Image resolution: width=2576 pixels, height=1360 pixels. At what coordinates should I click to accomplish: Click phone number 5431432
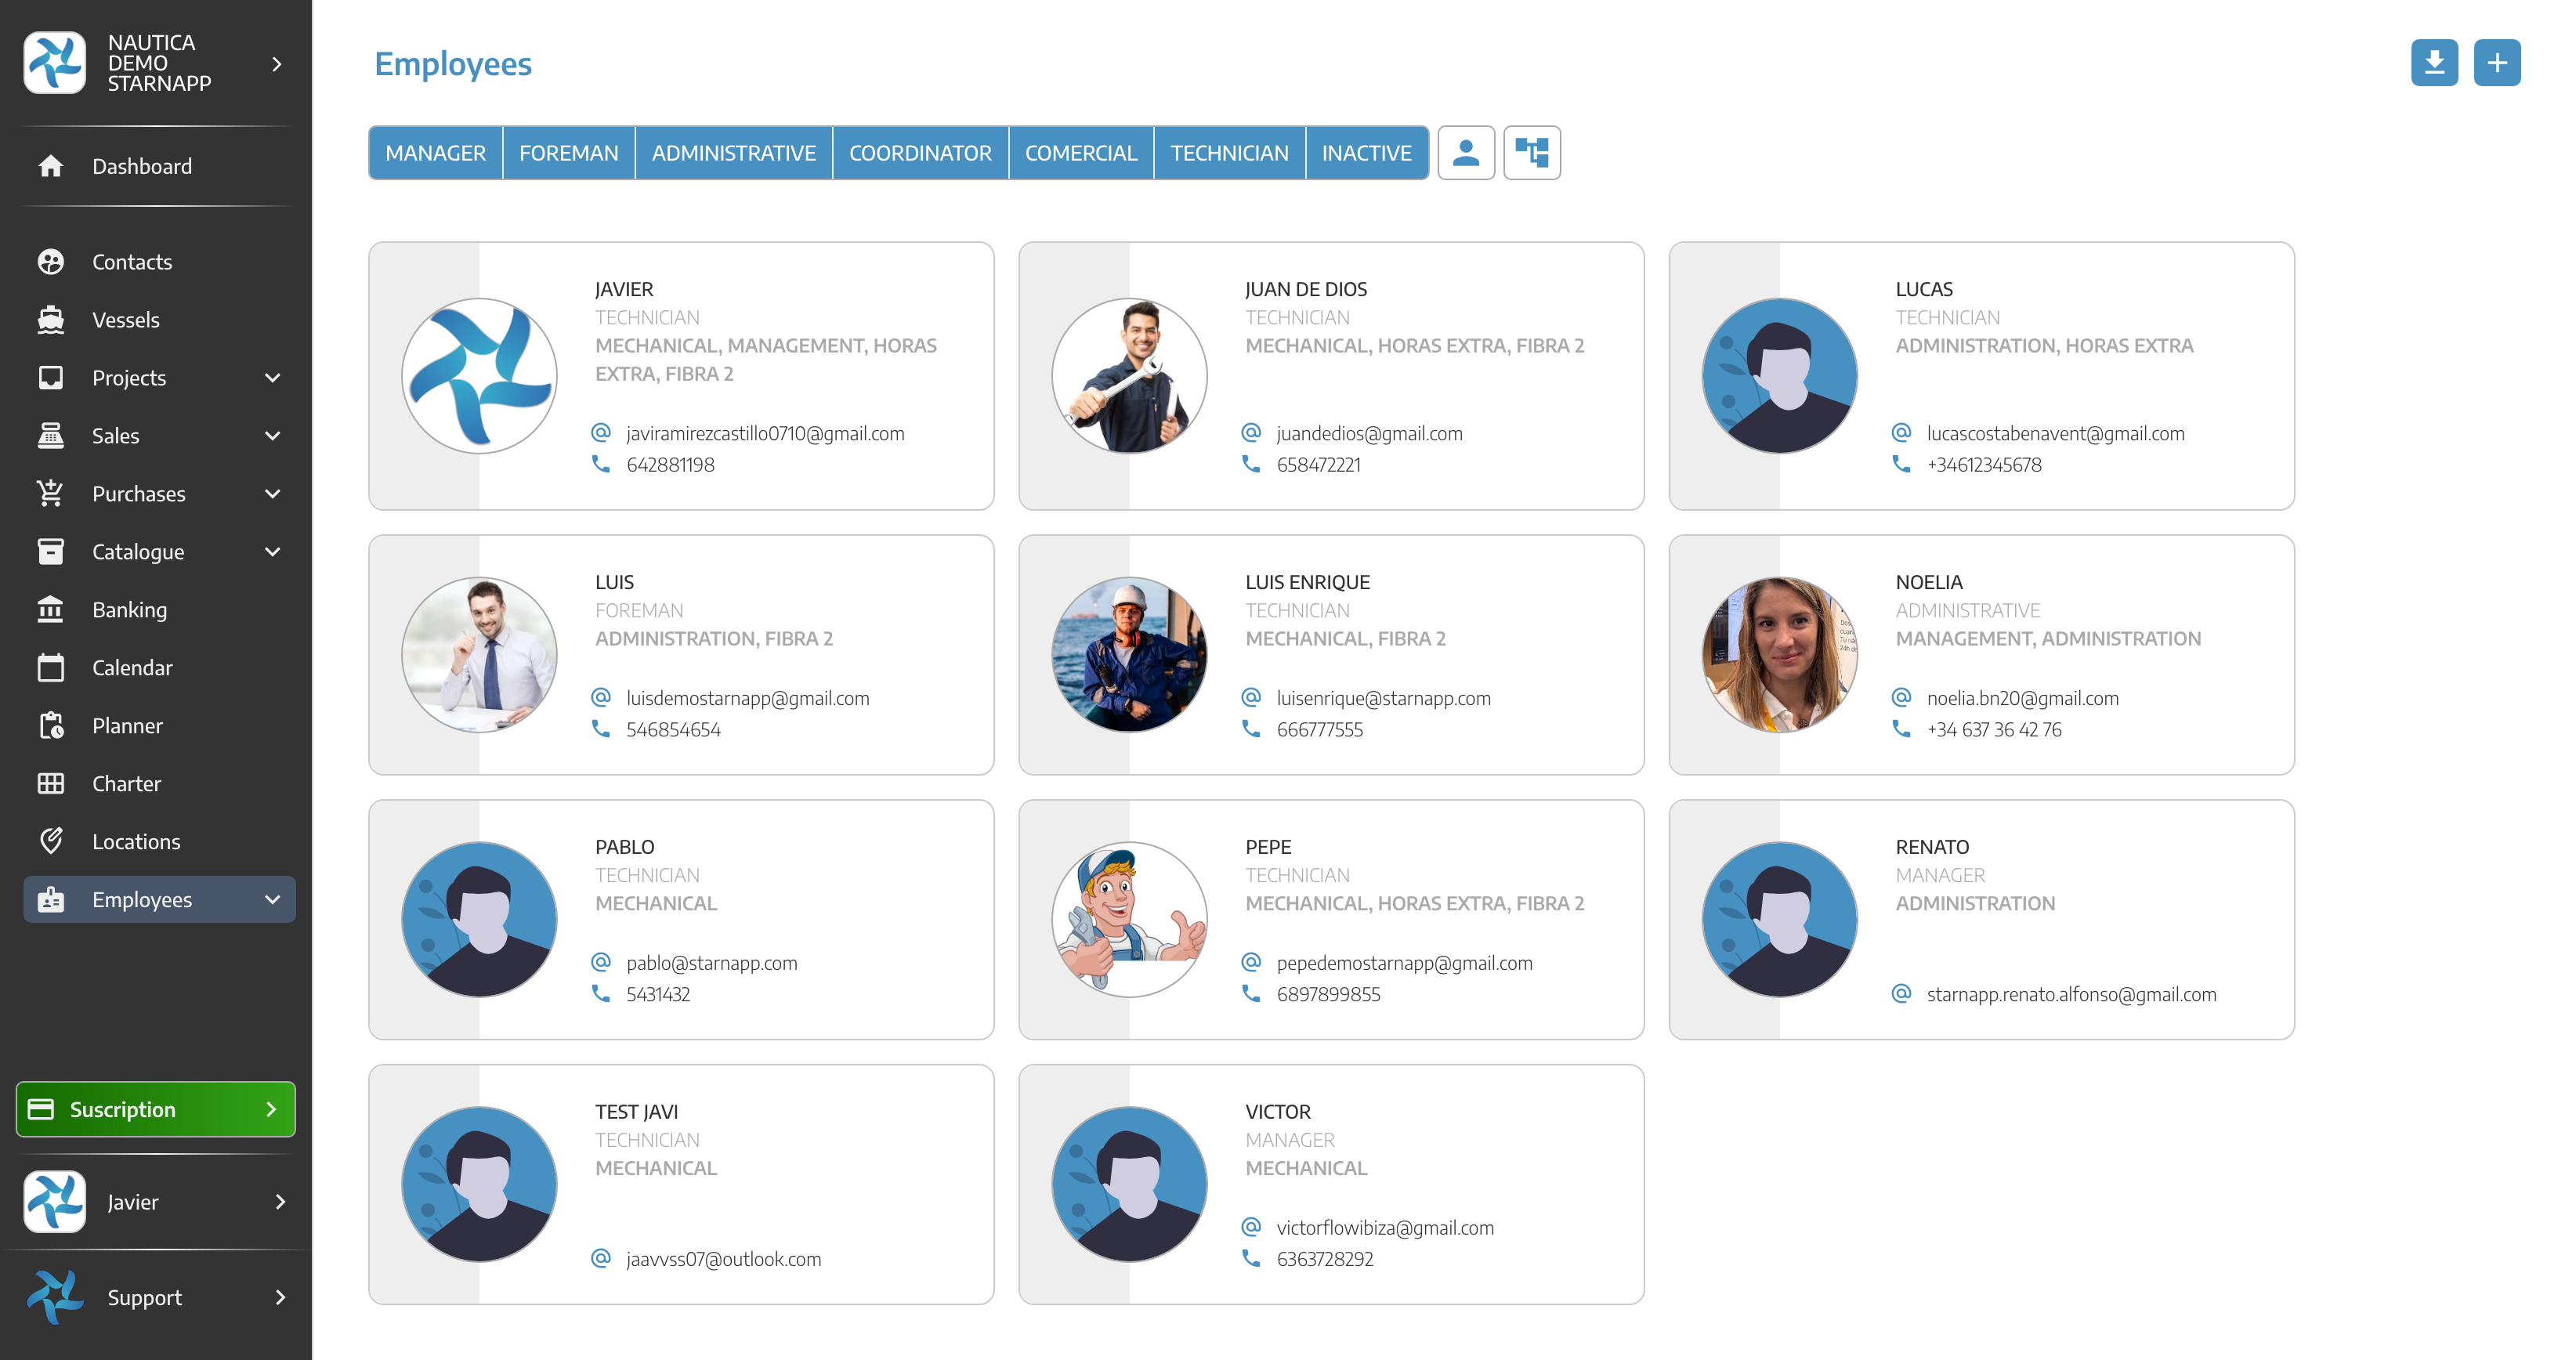[x=658, y=994]
